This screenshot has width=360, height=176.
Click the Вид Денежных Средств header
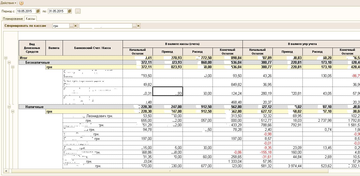[x=32, y=48]
